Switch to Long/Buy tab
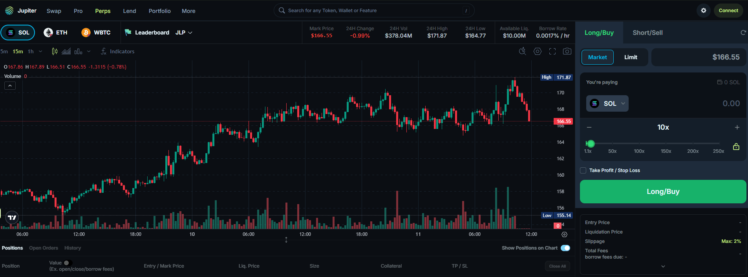 pyautogui.click(x=599, y=33)
